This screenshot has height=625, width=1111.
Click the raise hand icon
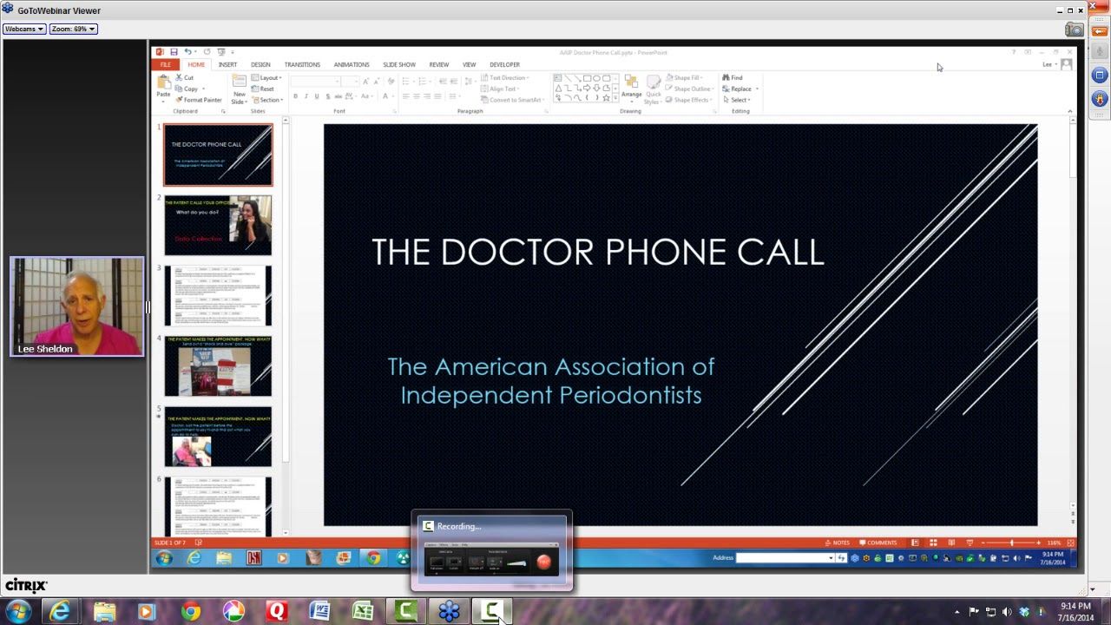(x=1100, y=98)
